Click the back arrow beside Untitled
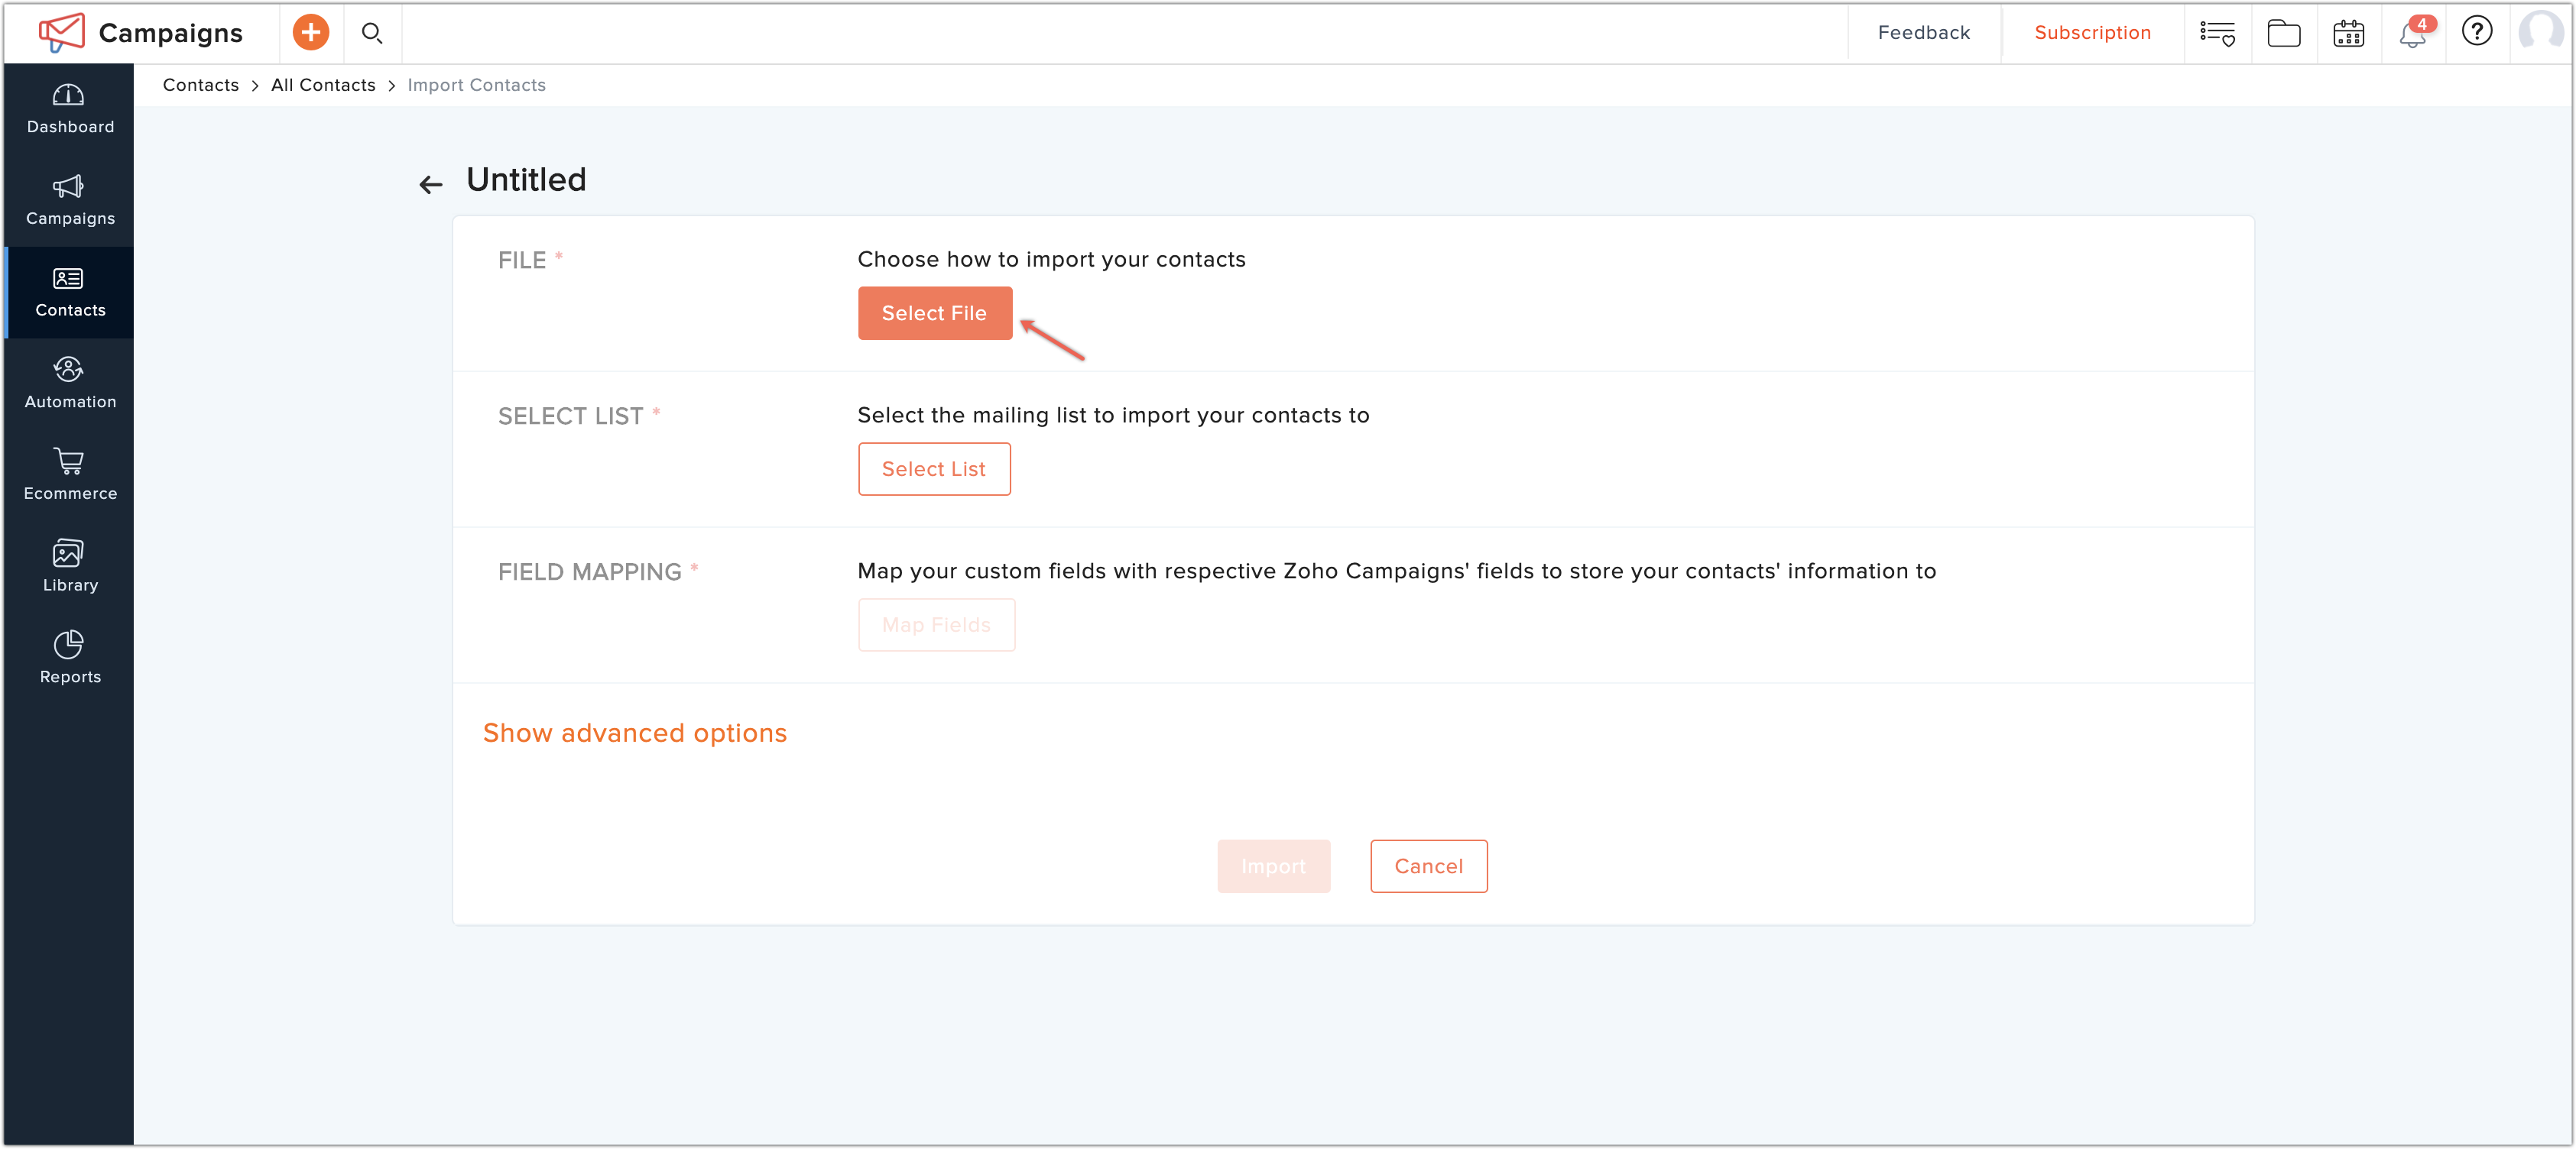 [430, 185]
